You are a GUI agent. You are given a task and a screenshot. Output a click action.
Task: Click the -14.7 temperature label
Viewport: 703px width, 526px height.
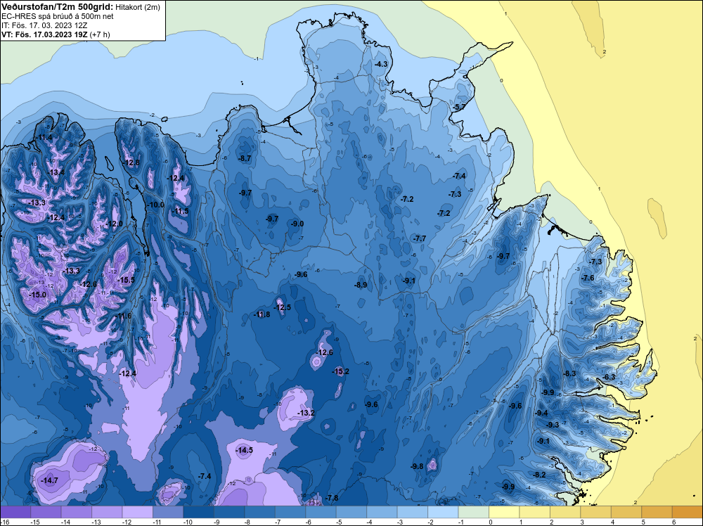pyautogui.click(x=50, y=481)
